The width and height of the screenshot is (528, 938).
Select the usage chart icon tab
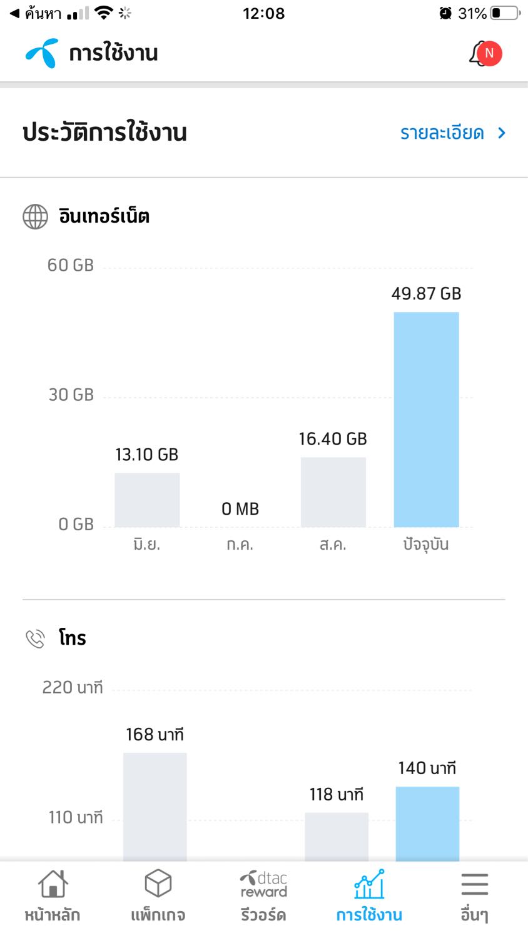(369, 884)
